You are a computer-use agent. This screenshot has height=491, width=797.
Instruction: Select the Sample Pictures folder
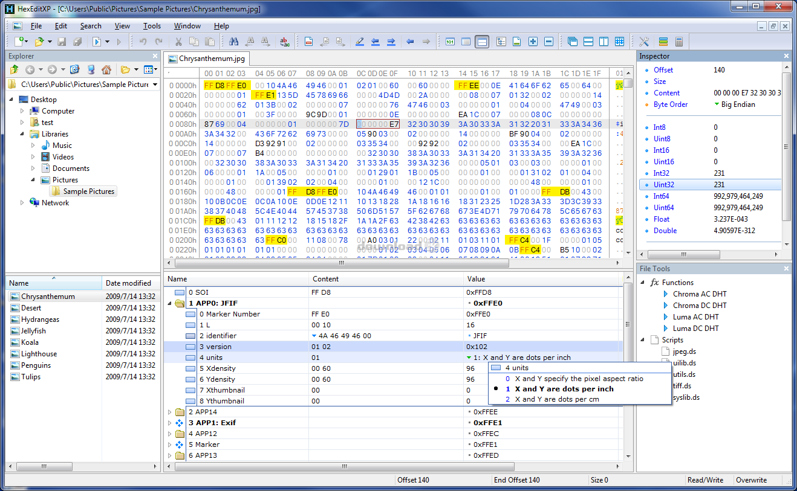pyautogui.click(x=83, y=191)
